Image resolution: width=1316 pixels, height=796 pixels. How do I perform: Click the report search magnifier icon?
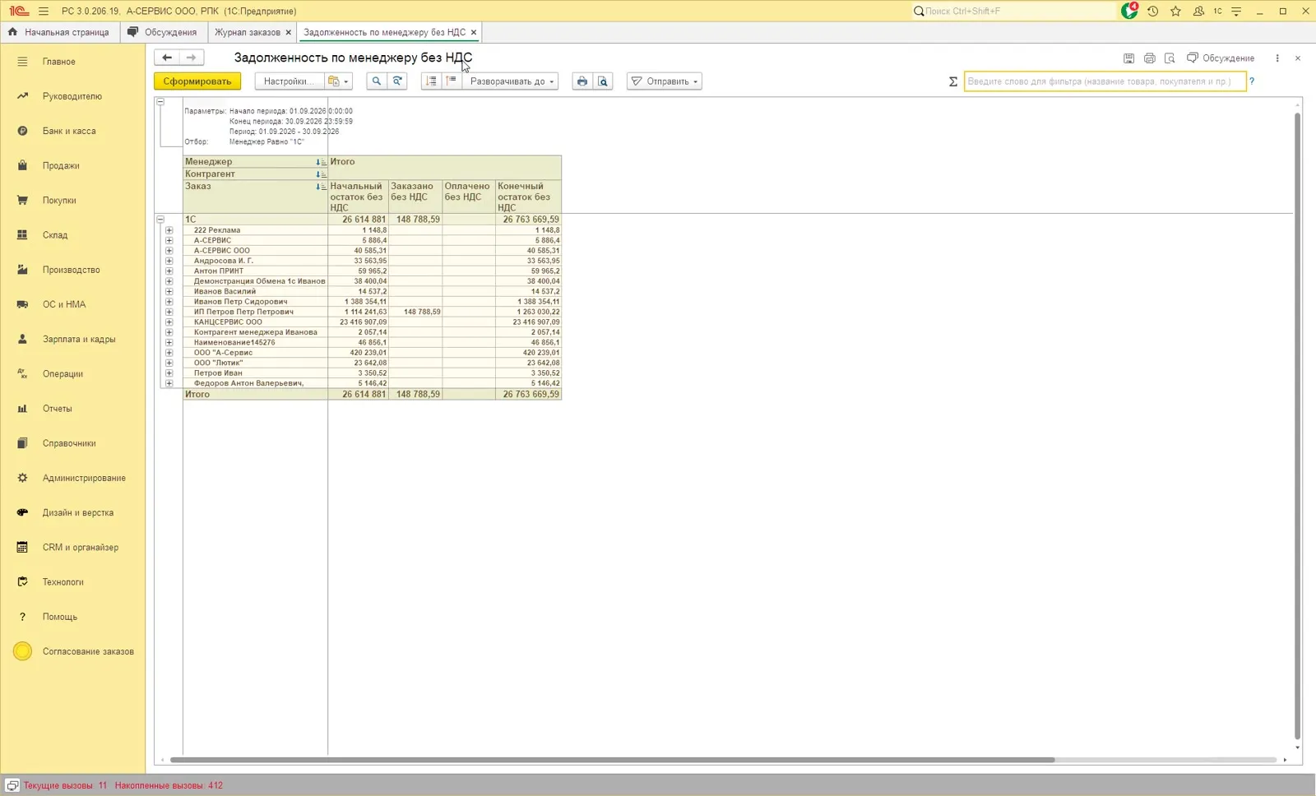click(377, 81)
